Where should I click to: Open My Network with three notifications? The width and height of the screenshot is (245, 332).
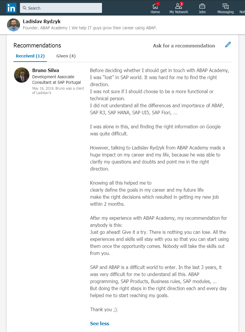tap(179, 8)
